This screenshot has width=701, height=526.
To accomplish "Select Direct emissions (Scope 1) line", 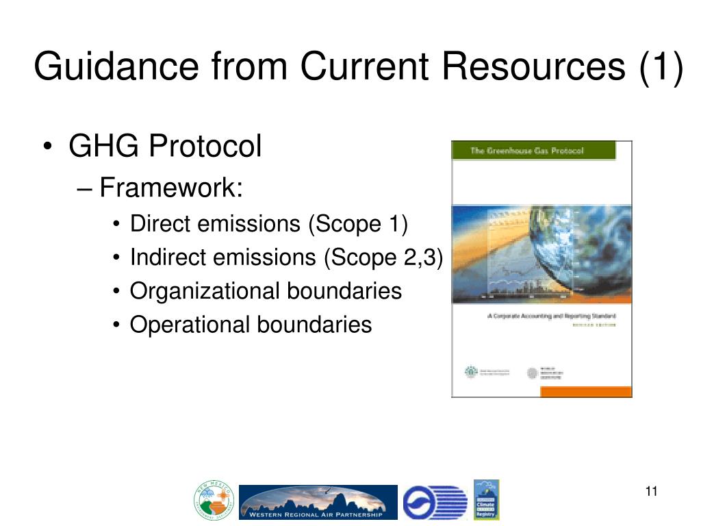I will click(x=268, y=224).
